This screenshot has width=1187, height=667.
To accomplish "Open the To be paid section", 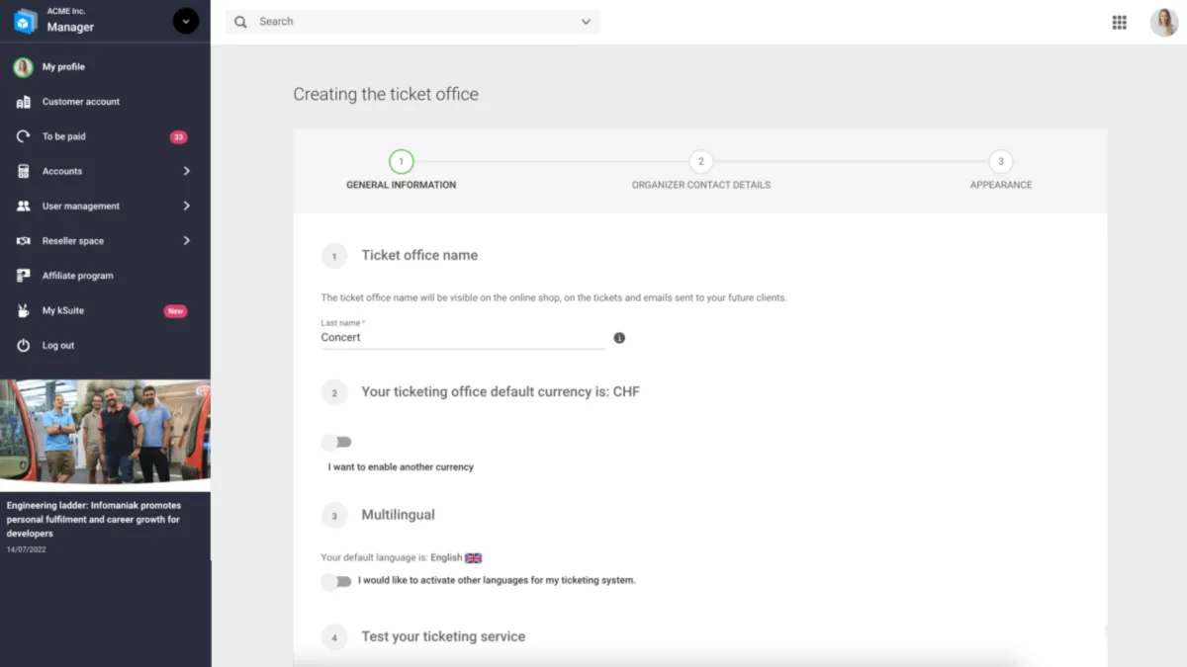I will tap(64, 136).
